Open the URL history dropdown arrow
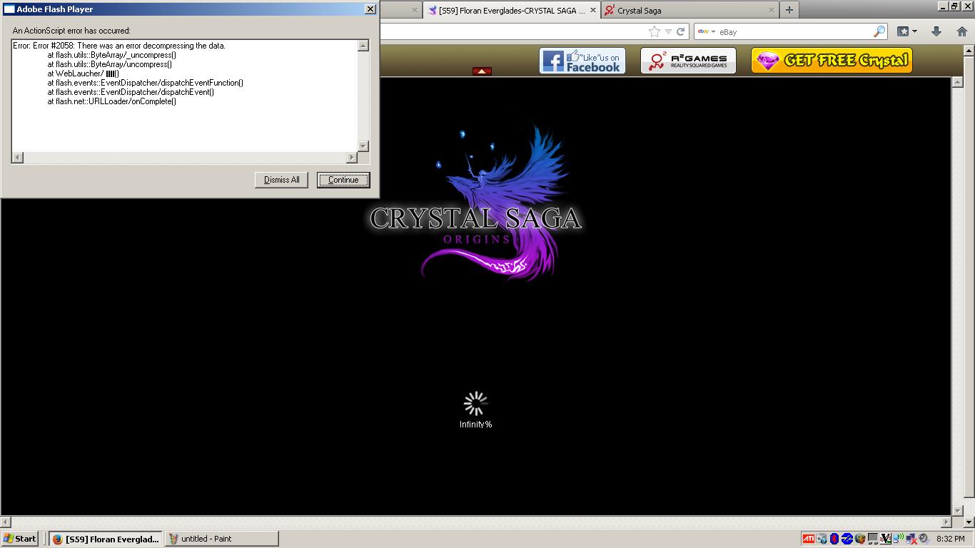This screenshot has width=975, height=548. pos(668,31)
